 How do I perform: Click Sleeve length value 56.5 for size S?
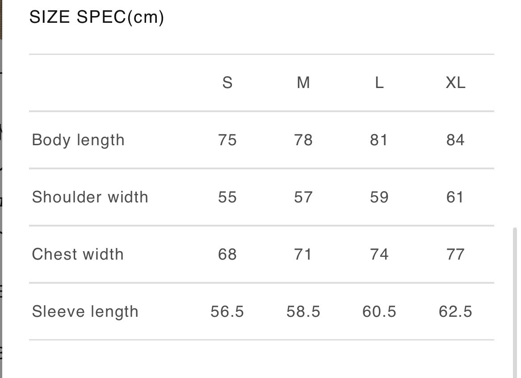(227, 311)
